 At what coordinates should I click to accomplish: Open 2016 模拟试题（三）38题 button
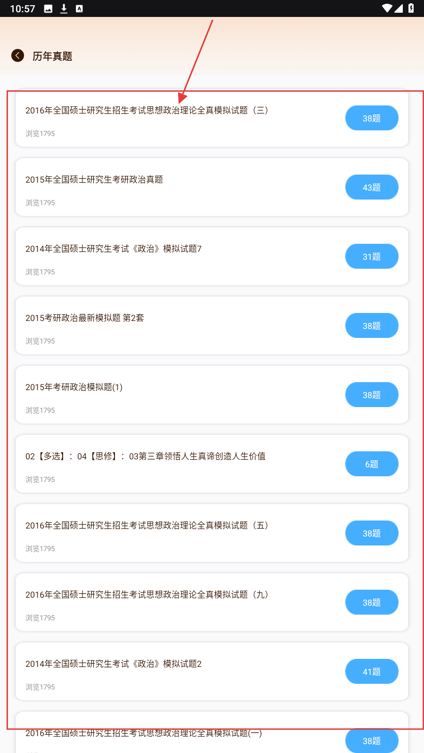[371, 118]
